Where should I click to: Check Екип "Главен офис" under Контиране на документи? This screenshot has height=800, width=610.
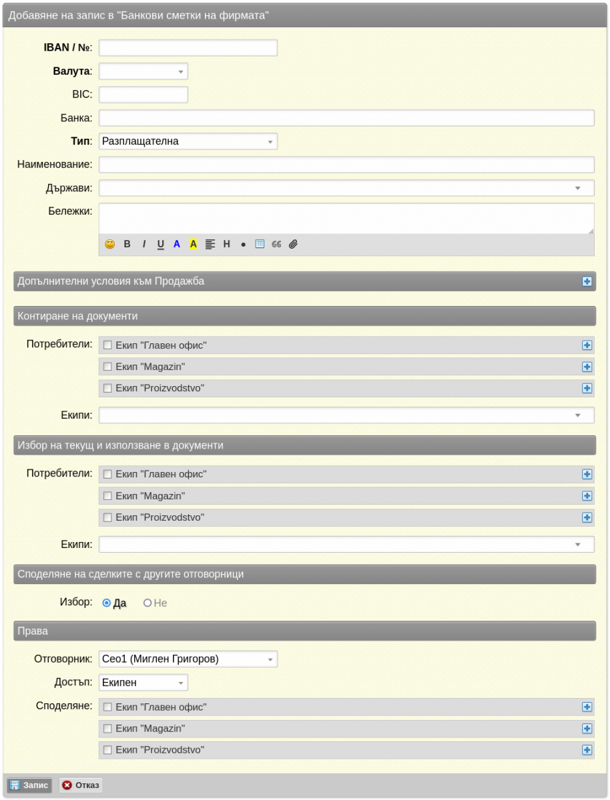tap(107, 345)
